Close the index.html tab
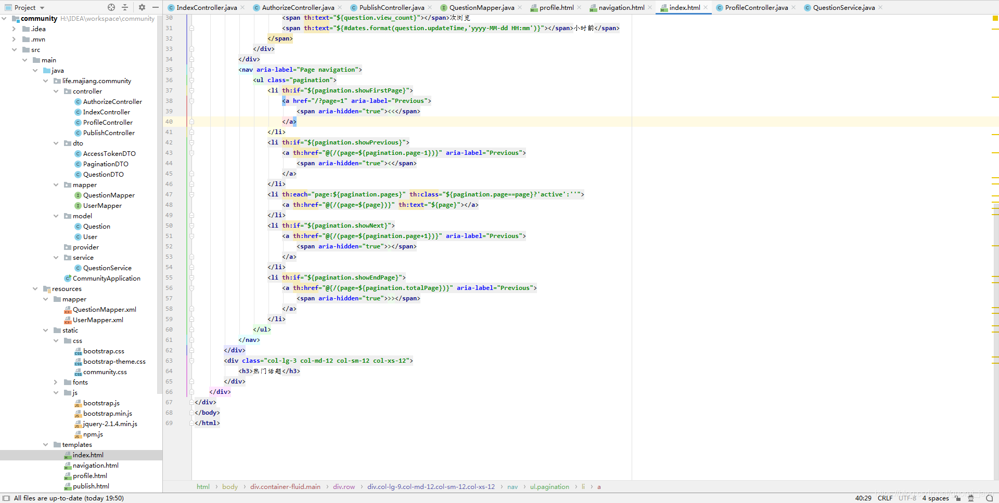The width and height of the screenshot is (999, 503). pos(706,7)
